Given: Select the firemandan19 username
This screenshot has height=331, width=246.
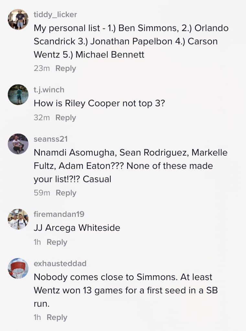Looking at the screenshot, I should point(59,214).
